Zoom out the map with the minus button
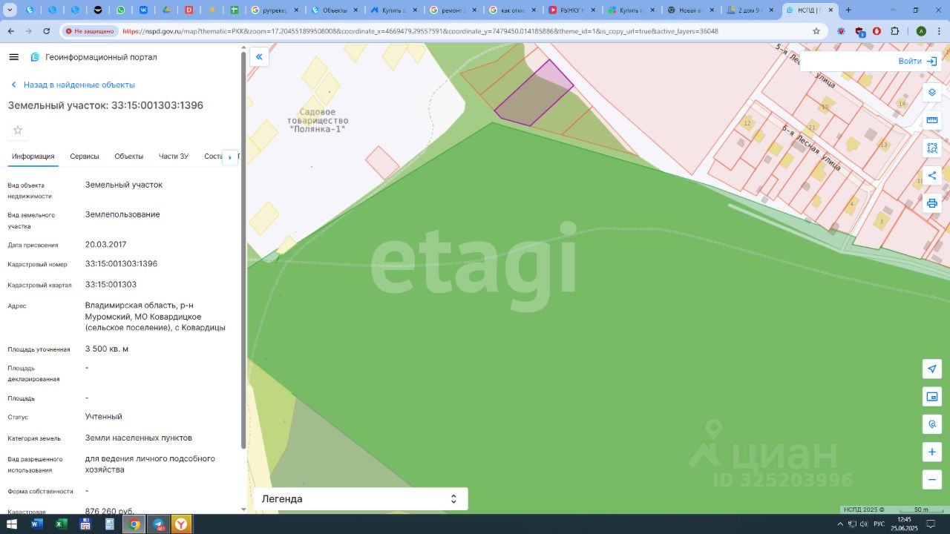This screenshot has height=534, width=950. click(x=932, y=479)
